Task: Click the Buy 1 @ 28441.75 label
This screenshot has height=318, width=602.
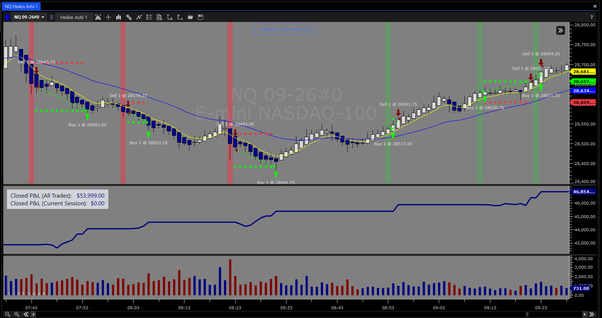Action: point(276,182)
